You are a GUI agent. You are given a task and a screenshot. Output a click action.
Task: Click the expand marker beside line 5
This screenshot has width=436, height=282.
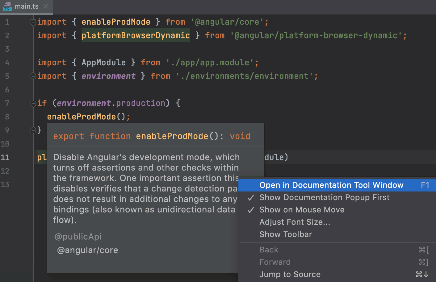click(33, 76)
